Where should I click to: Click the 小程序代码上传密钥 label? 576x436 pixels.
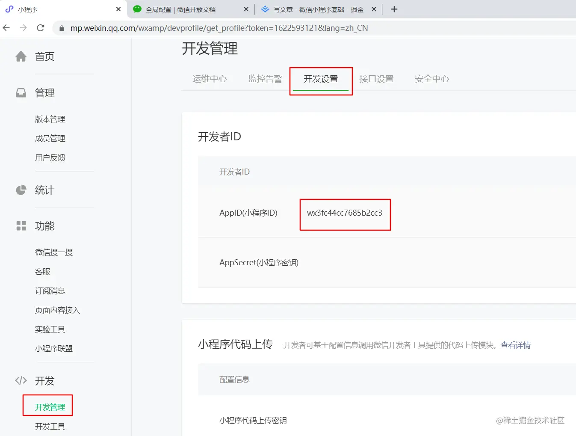point(253,420)
